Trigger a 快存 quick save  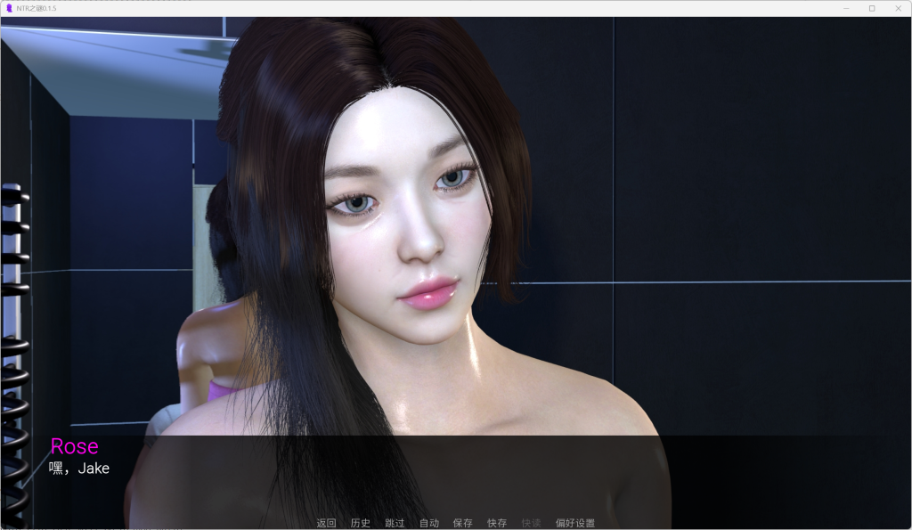[496, 523]
